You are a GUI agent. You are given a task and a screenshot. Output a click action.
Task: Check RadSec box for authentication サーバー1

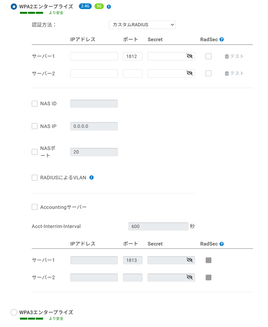pos(209,56)
